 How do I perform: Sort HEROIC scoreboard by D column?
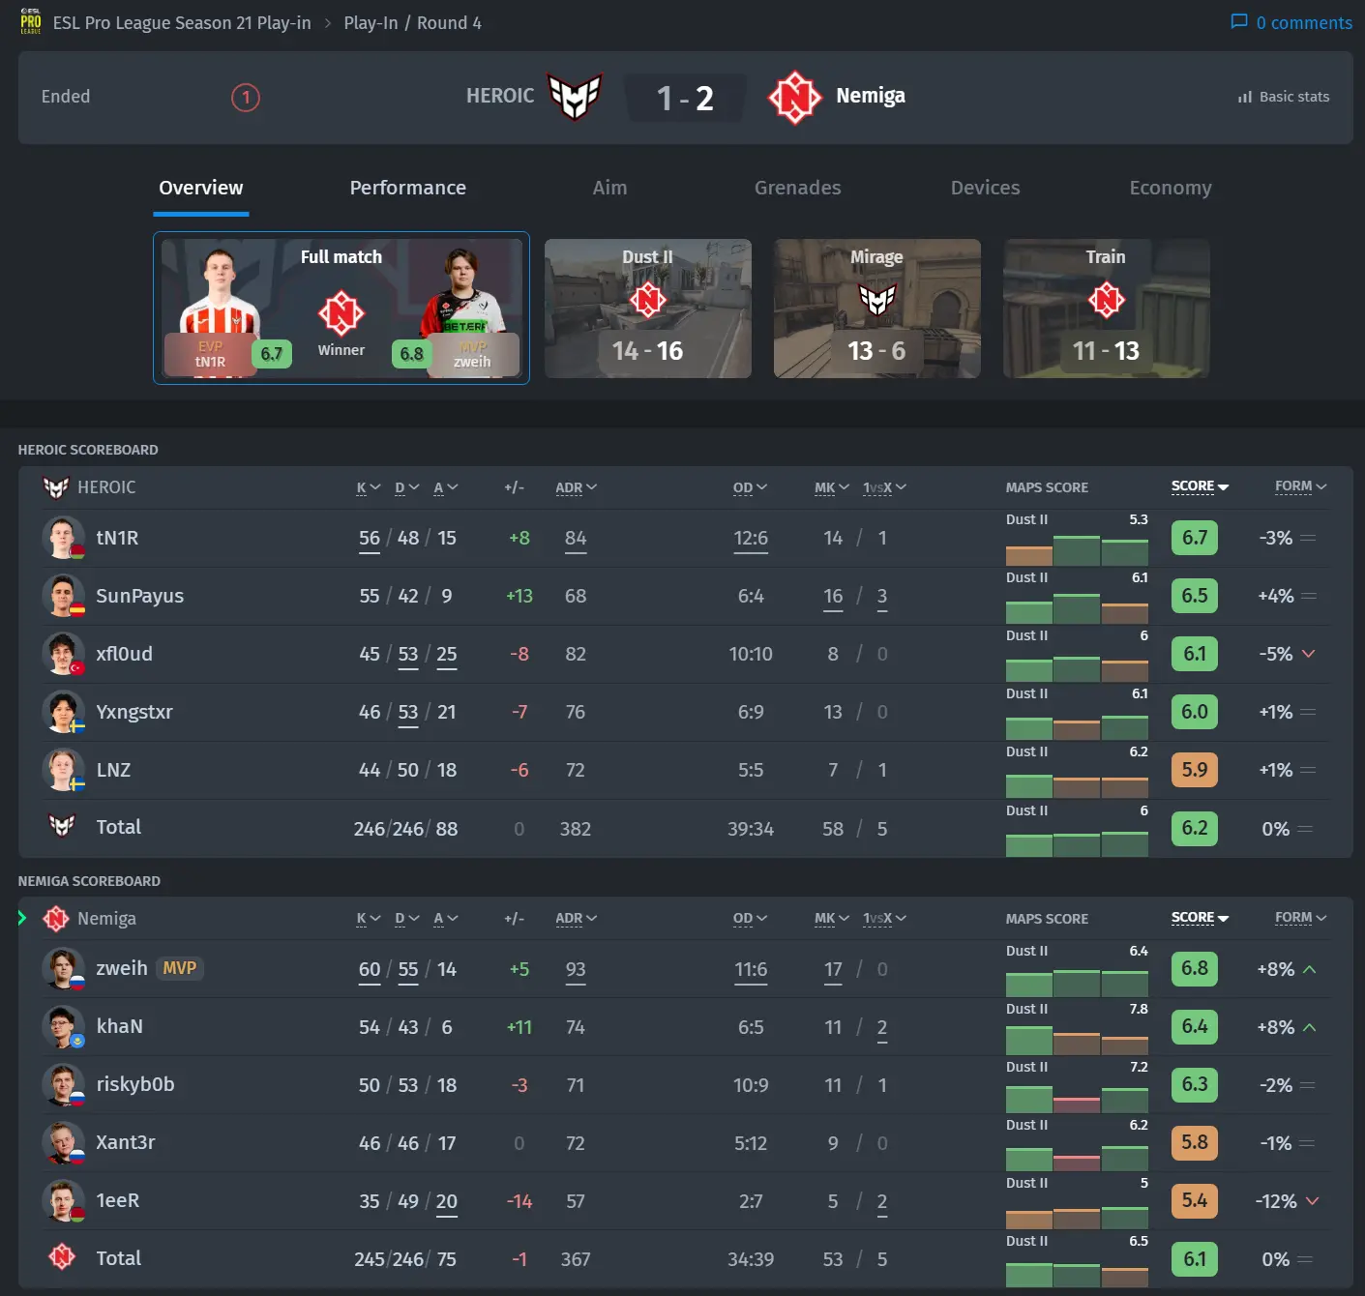click(x=406, y=487)
